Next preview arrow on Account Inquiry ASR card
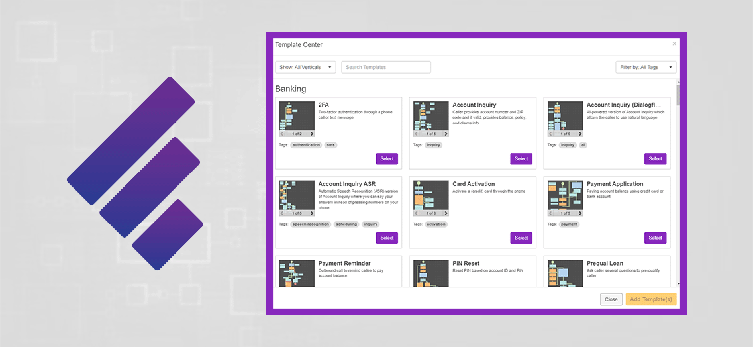This screenshot has width=753, height=347. 312,213
